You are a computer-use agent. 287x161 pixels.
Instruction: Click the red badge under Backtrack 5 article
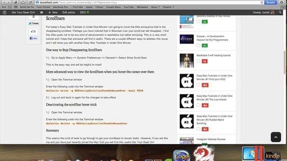coord(204,61)
